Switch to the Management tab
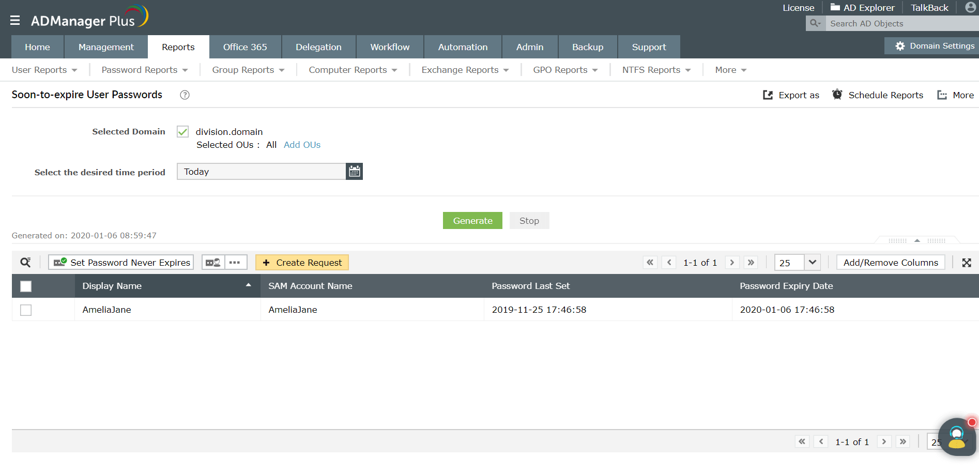 coord(106,47)
